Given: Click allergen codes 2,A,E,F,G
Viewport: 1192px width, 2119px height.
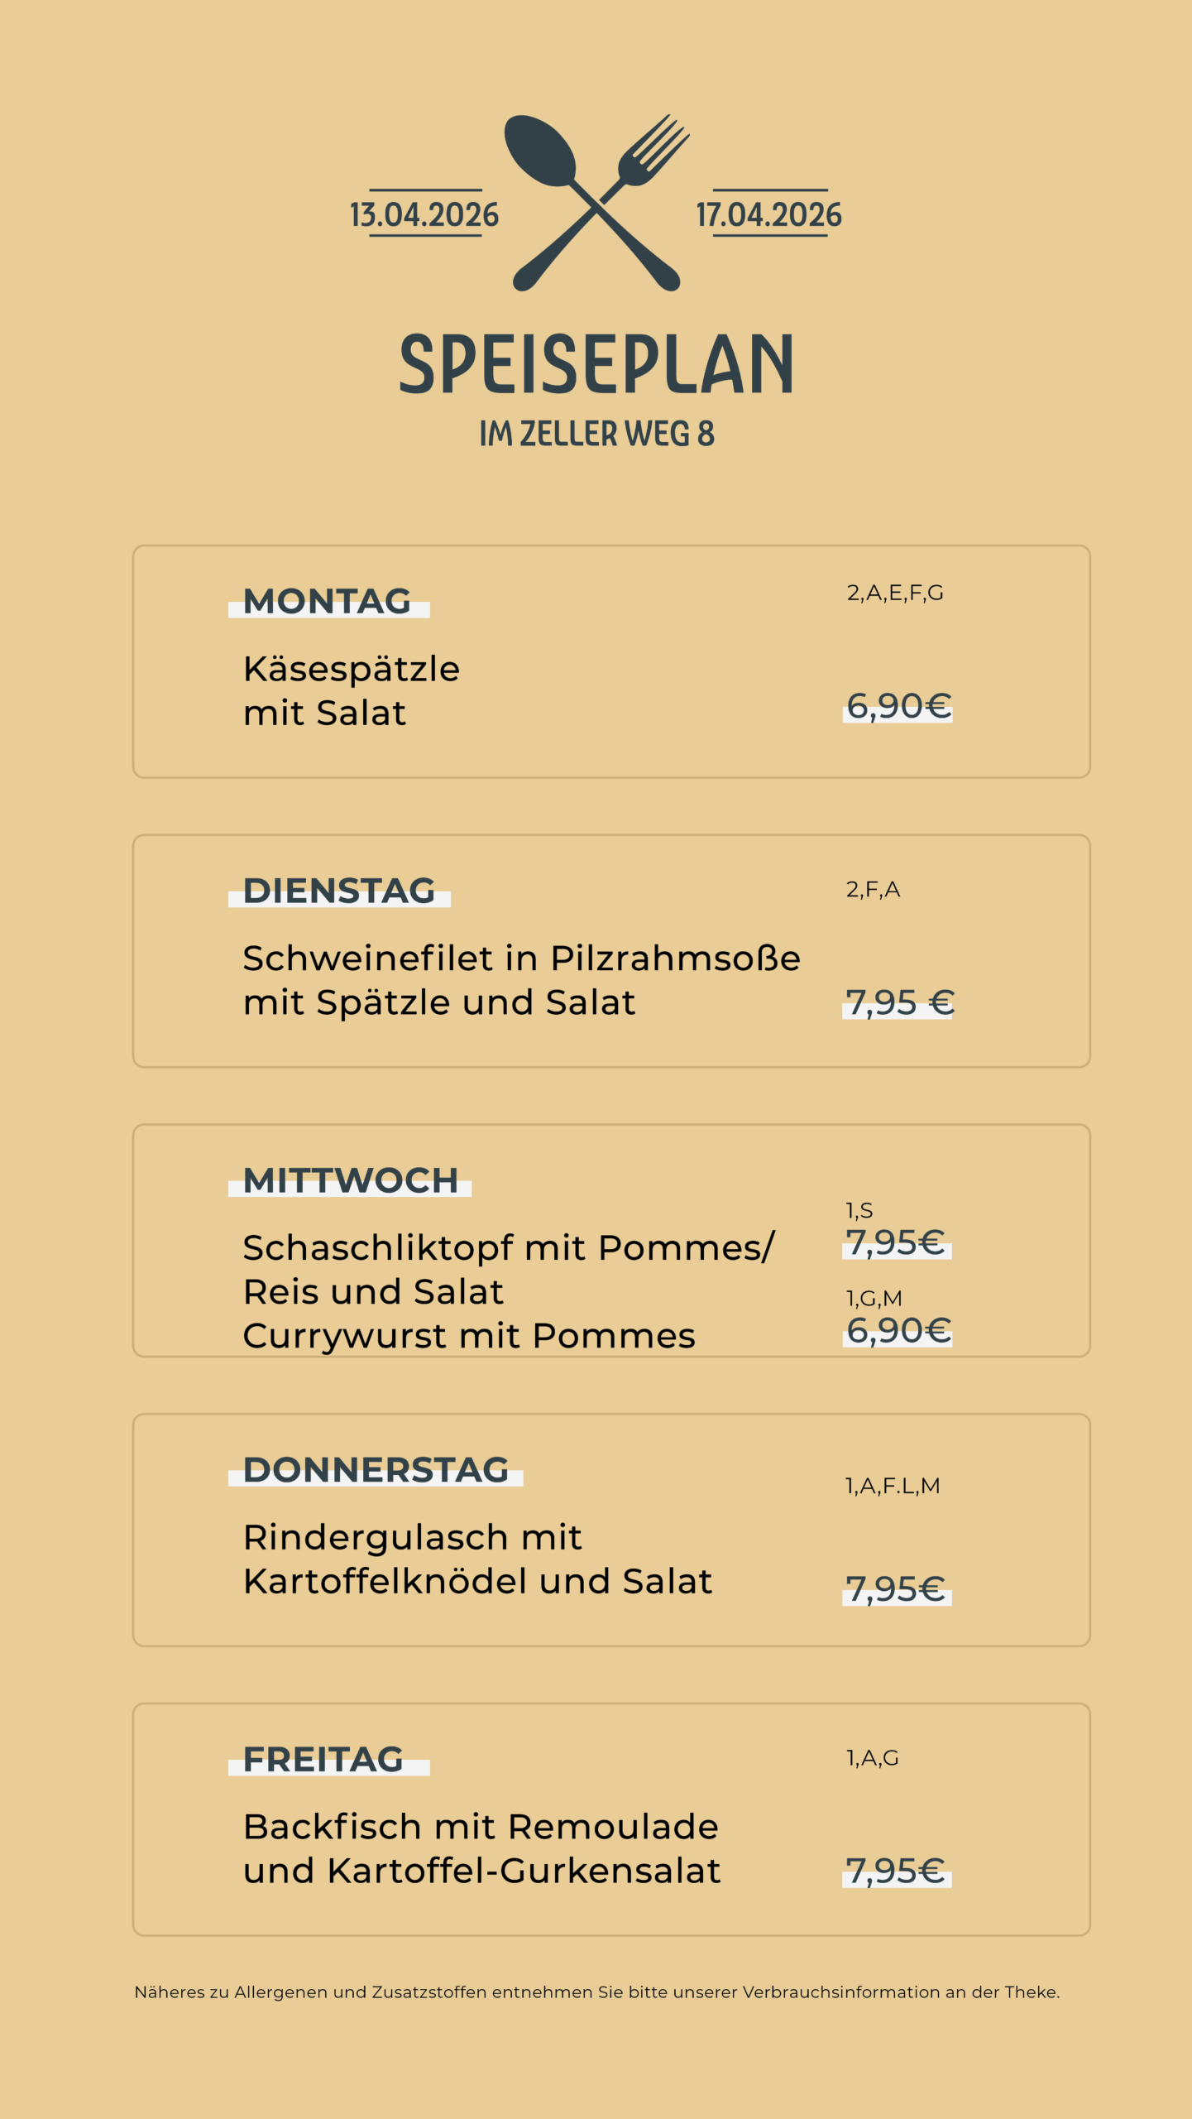Looking at the screenshot, I should (894, 593).
